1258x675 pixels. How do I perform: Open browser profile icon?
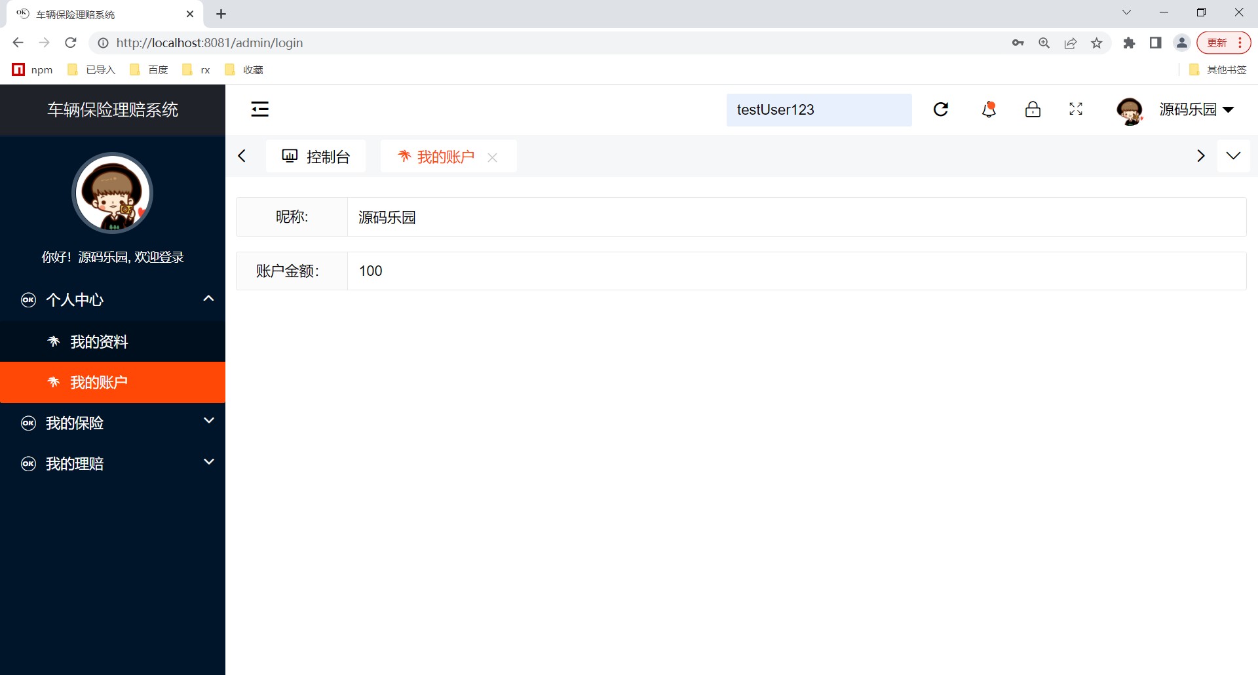[x=1182, y=43]
